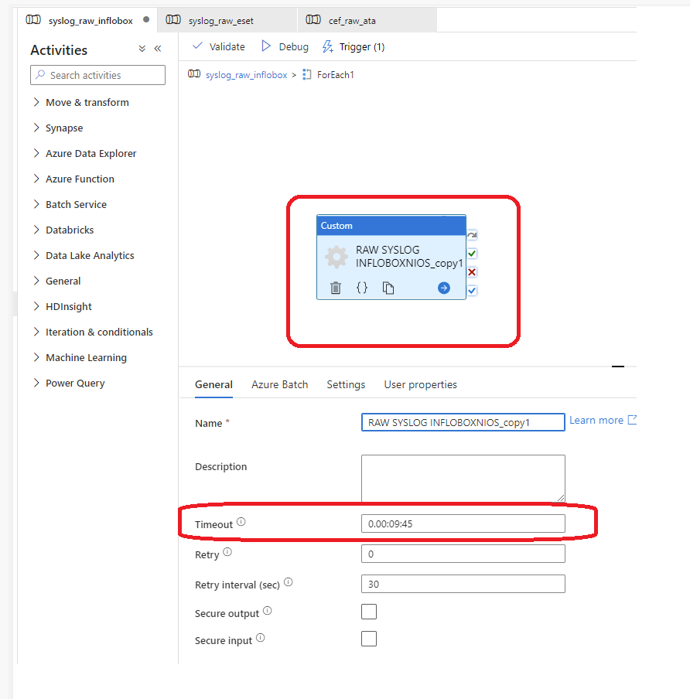Switch to syslog_raw_inflobox pipeline tab
690x699 pixels.
pos(87,21)
